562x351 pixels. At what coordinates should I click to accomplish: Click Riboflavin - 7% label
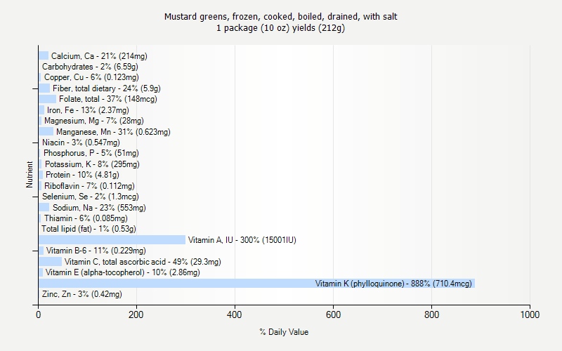pyautogui.click(x=89, y=186)
